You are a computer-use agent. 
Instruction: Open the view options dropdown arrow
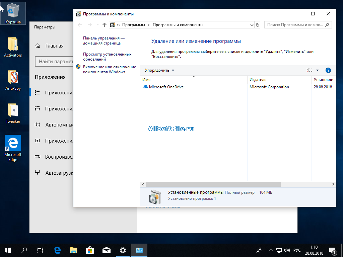[317, 70]
